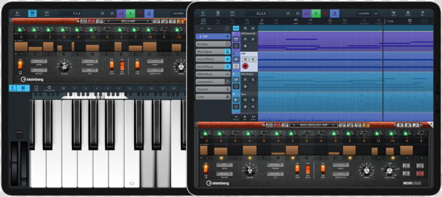Start green play on the left iPad
This screenshot has width=442, height=197.
point(130,13)
